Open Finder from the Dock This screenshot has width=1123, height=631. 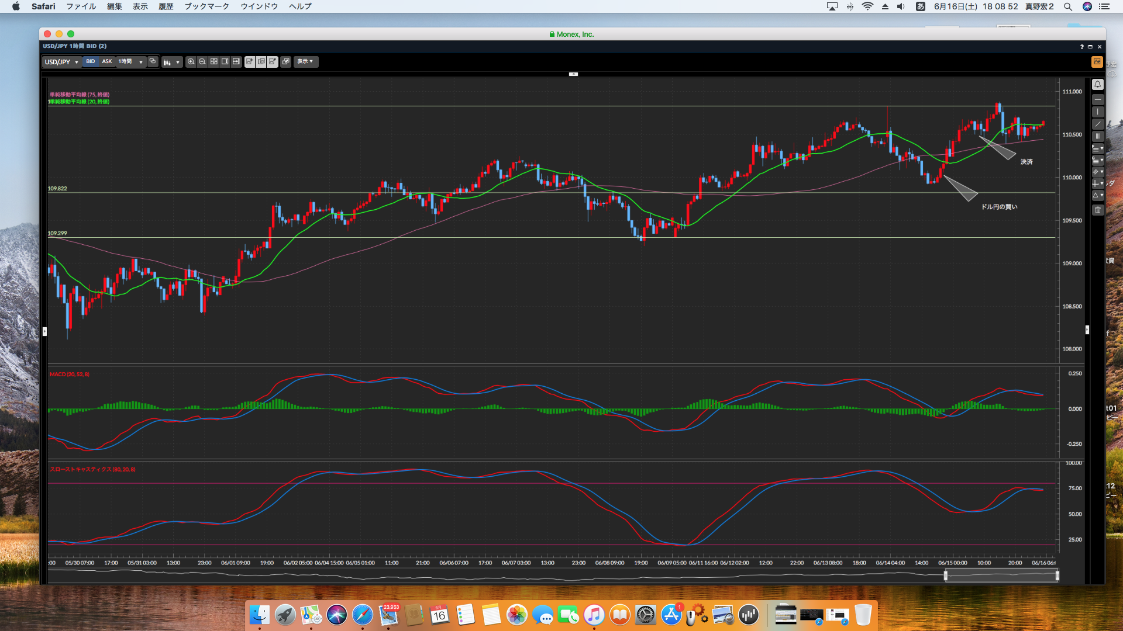(x=259, y=615)
